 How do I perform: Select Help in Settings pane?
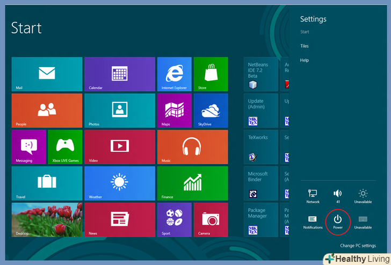[305, 60]
